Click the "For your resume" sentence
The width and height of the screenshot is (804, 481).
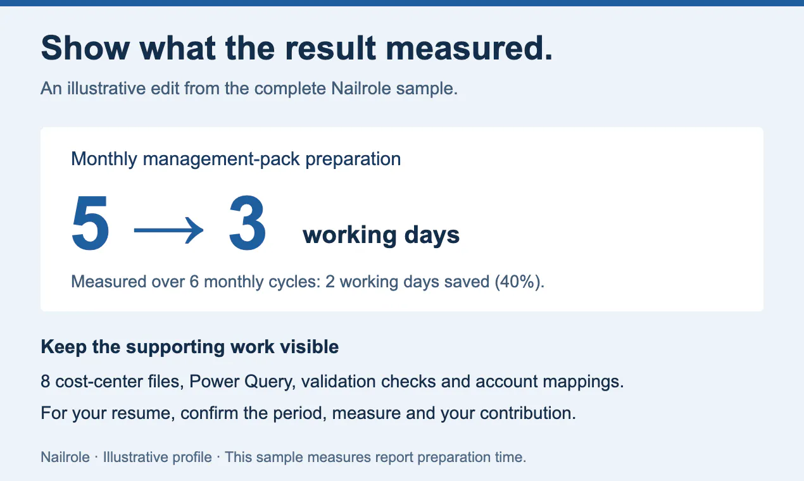click(x=308, y=414)
